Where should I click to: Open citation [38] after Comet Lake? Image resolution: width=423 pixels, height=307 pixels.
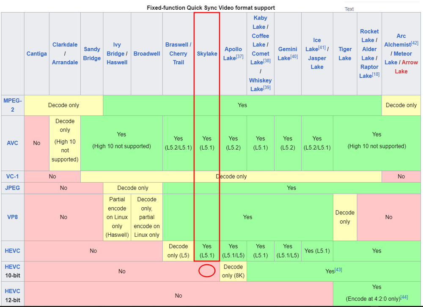tap(267, 61)
